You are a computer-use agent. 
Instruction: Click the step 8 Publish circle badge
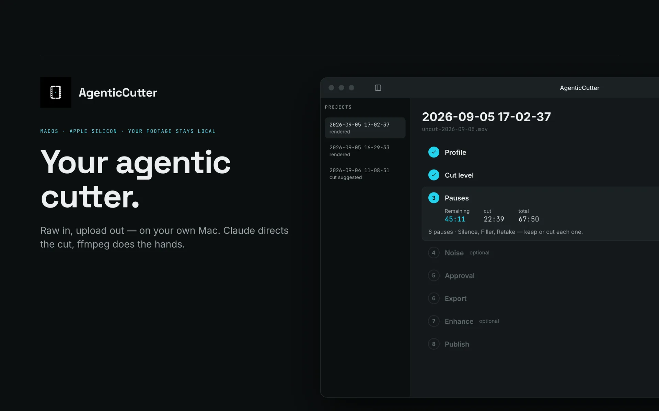[433, 344]
